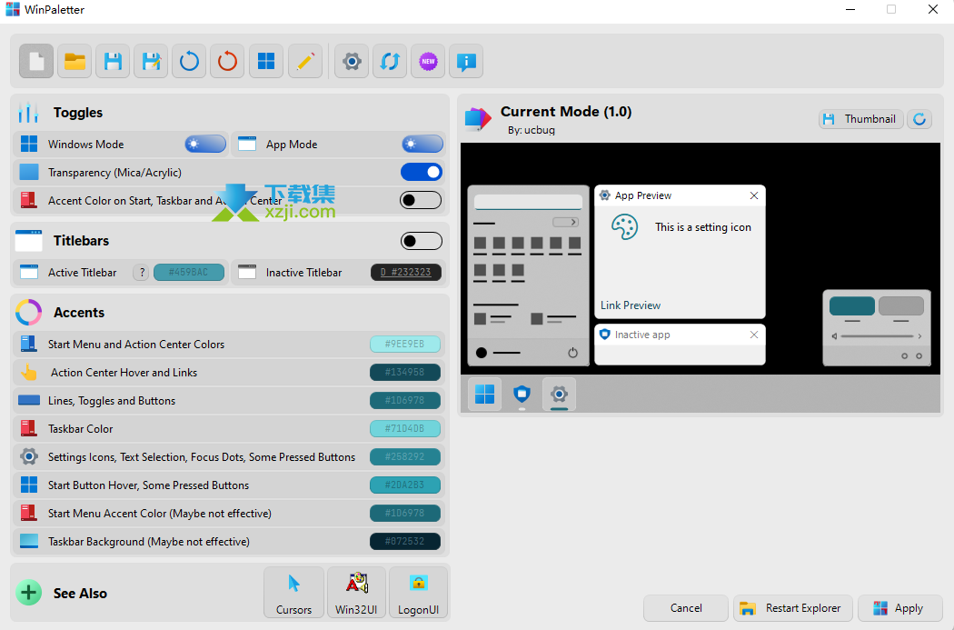Click the red circular reset arrow in toolbar
This screenshot has height=630, width=954.
click(227, 61)
